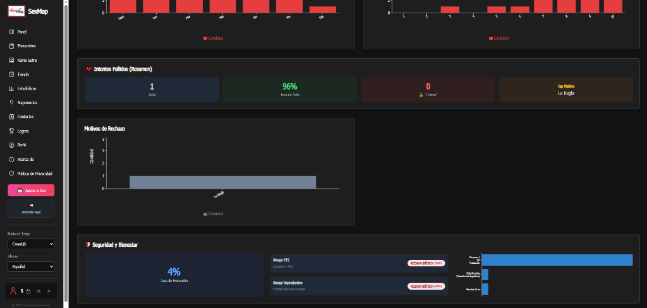Click the X icon in the user bar
Screen dimensions: 647x308
49,291
